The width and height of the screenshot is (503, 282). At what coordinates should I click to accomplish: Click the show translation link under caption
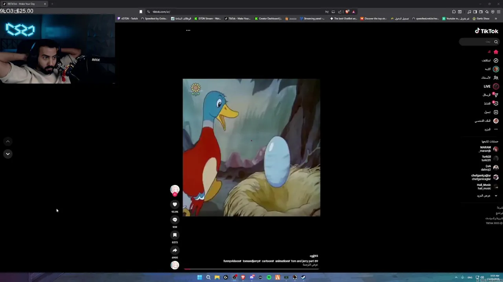click(x=310, y=265)
